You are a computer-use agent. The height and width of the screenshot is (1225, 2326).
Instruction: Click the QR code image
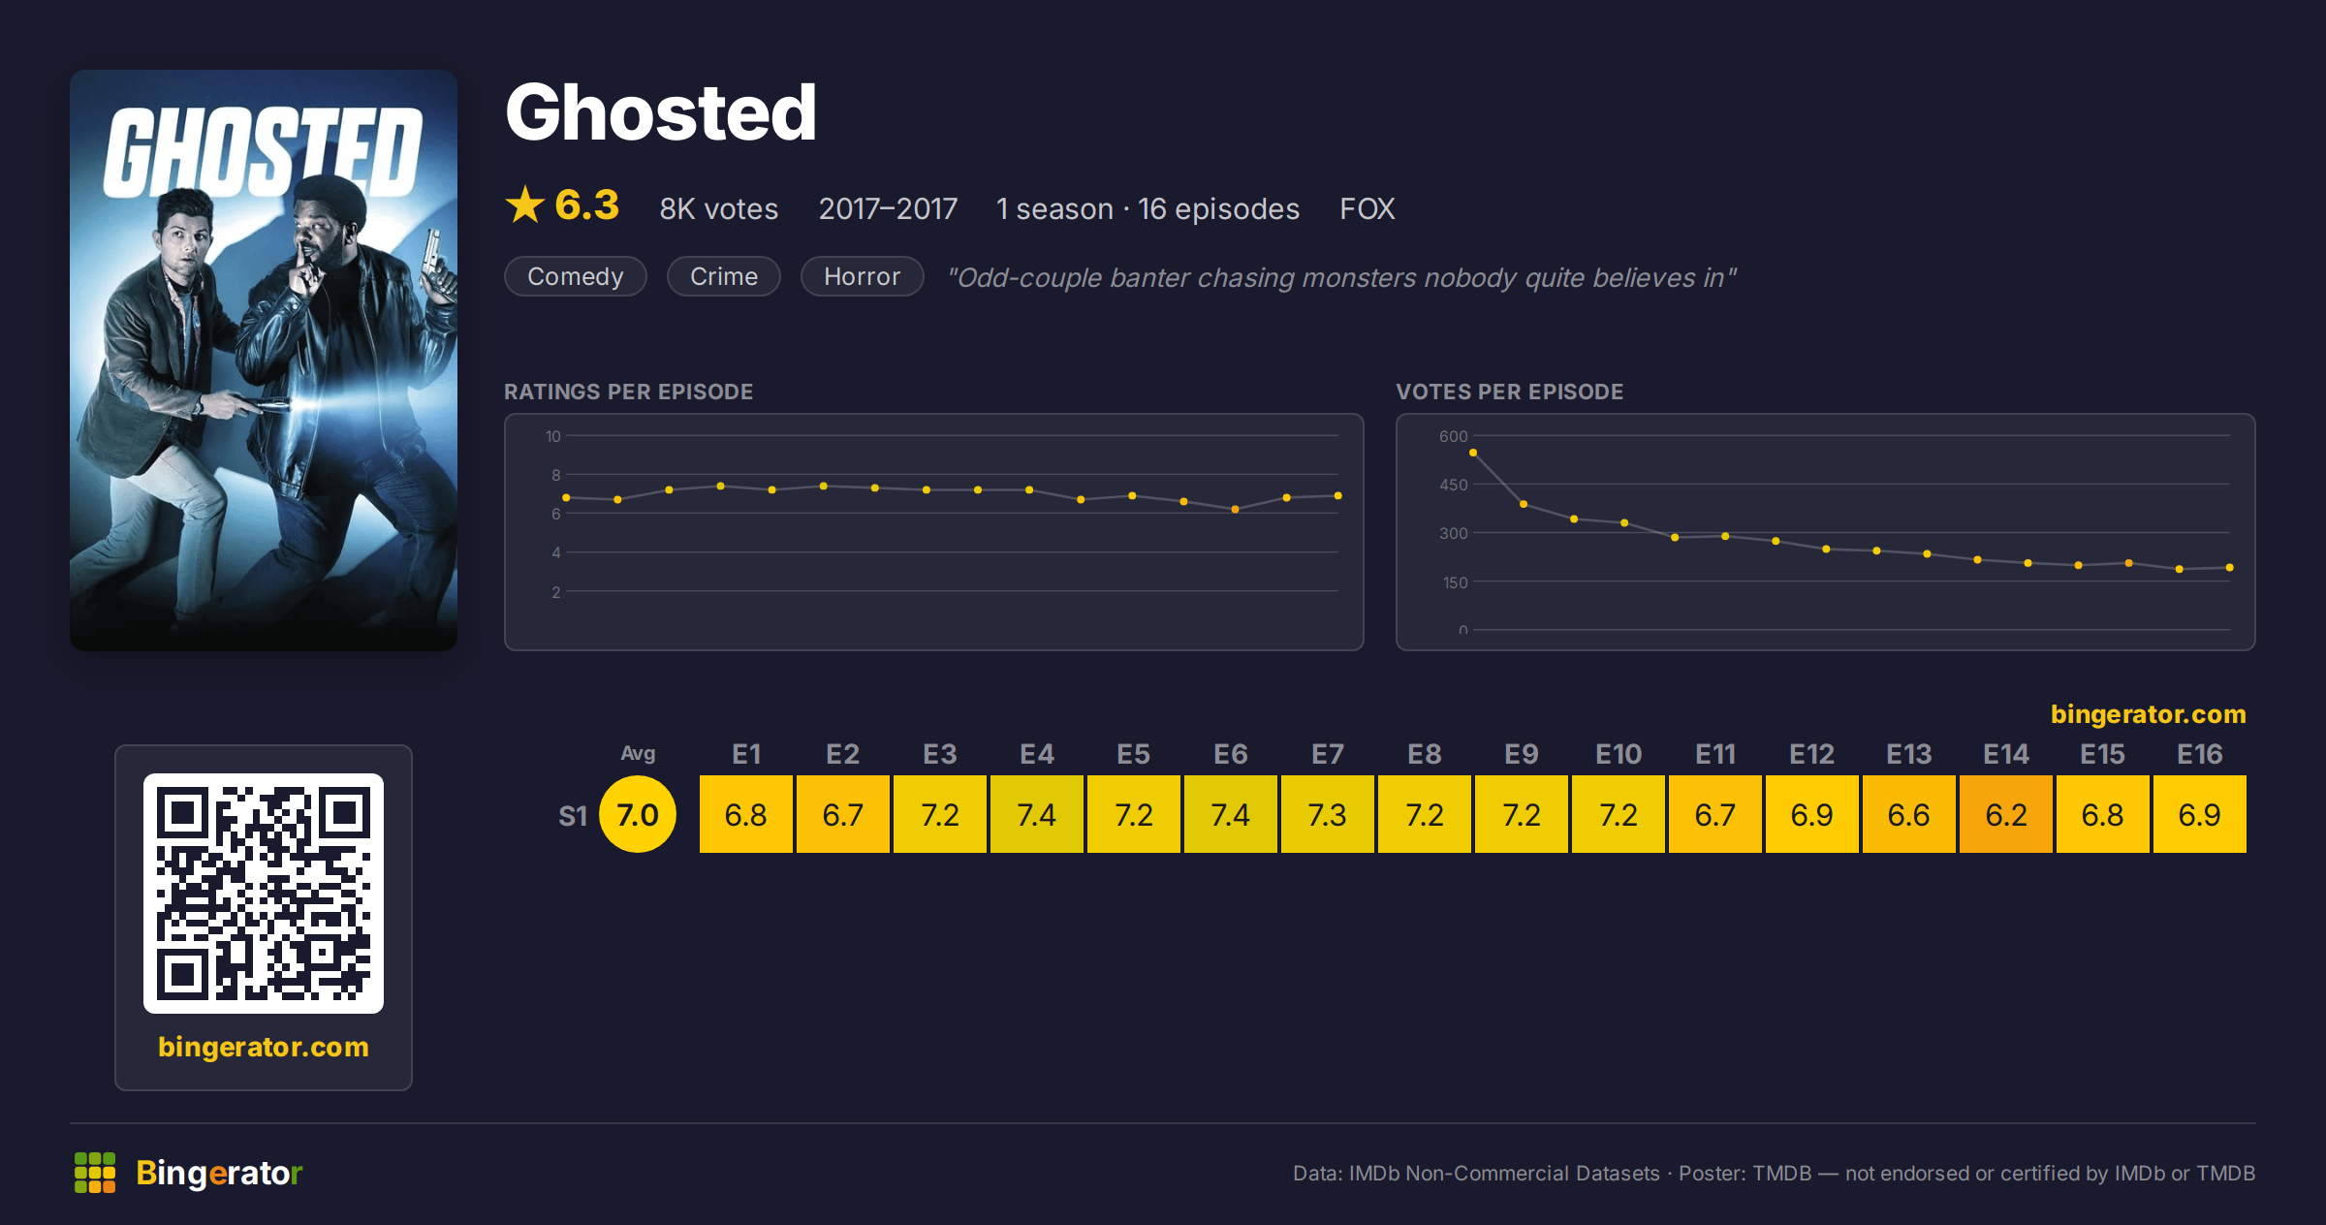point(264,894)
